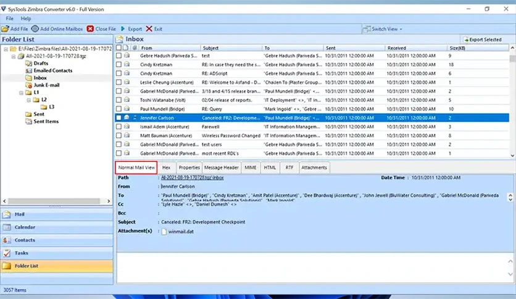
Task: Collapse the All-2021-08-19-170728.tgz node
Action: [14, 56]
